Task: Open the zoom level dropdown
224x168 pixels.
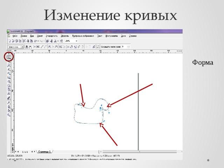Action: point(76,41)
